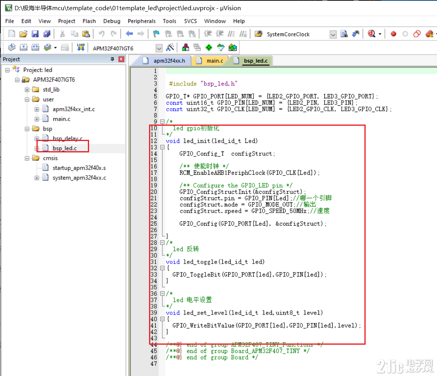Copy selection toolbar icon
Viewport: 437px width, 376px height.
pos(74,34)
